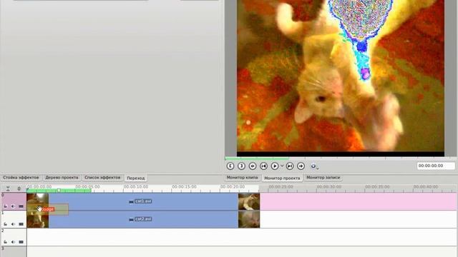Select the Переход tab
This screenshot has width=458, height=257.
[x=136, y=178]
